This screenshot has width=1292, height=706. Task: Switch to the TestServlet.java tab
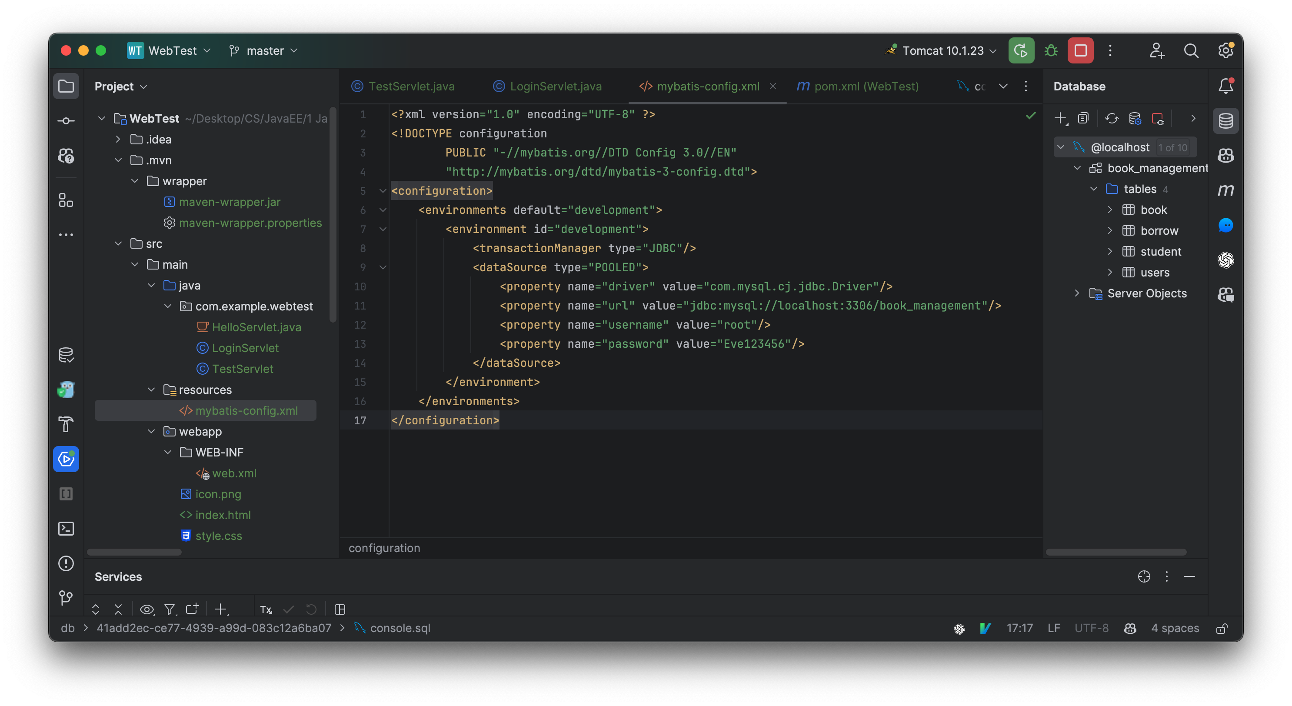[410, 86]
